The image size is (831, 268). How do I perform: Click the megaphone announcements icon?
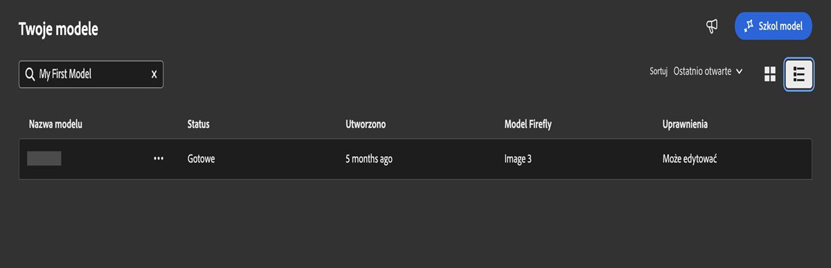[x=711, y=26]
